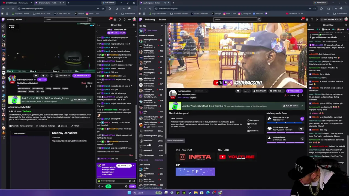Viewport: 349px width, 196px height.
Task: Open emote picker in left chat input
Action: point(134,181)
